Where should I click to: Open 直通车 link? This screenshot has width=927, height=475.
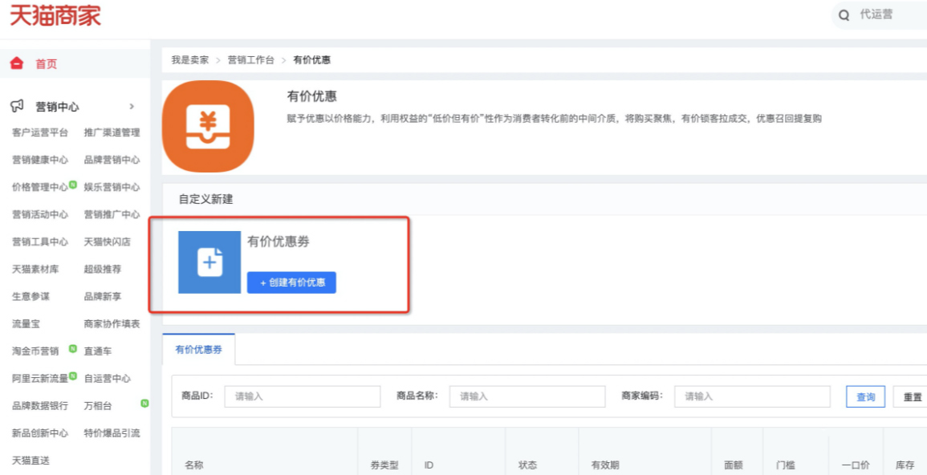98,351
